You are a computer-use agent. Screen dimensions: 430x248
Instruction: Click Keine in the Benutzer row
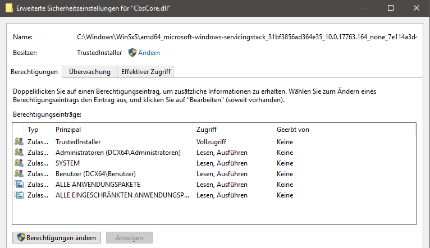pyautogui.click(x=285, y=174)
